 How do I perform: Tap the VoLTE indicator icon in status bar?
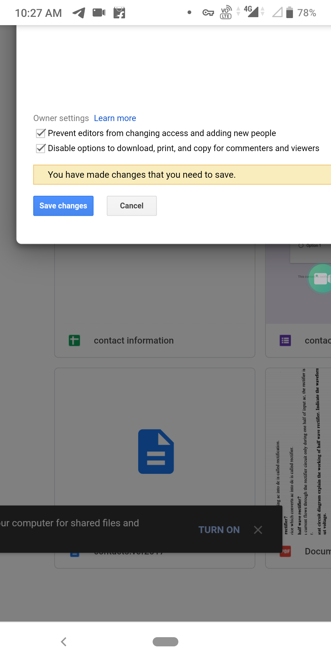pos(226,13)
